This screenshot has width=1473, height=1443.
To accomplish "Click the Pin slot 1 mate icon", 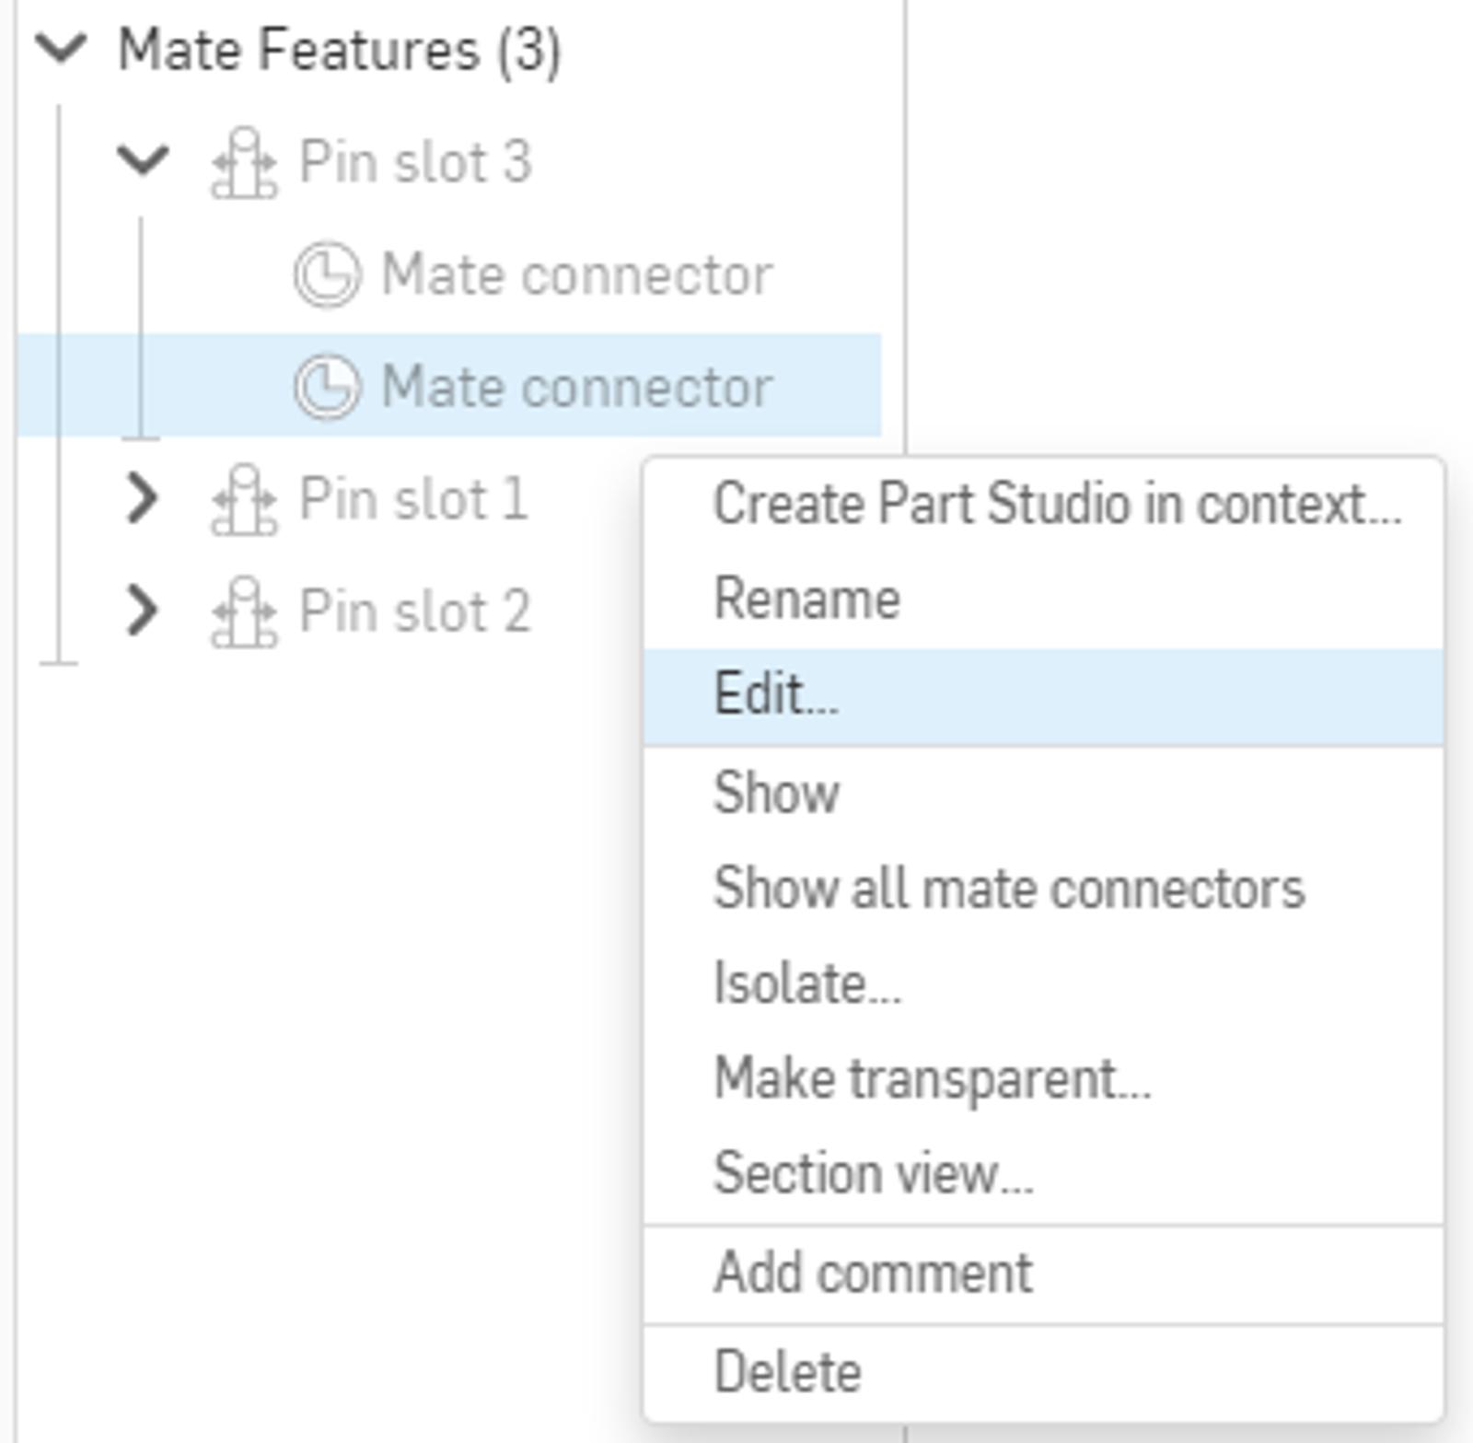I will click(244, 499).
